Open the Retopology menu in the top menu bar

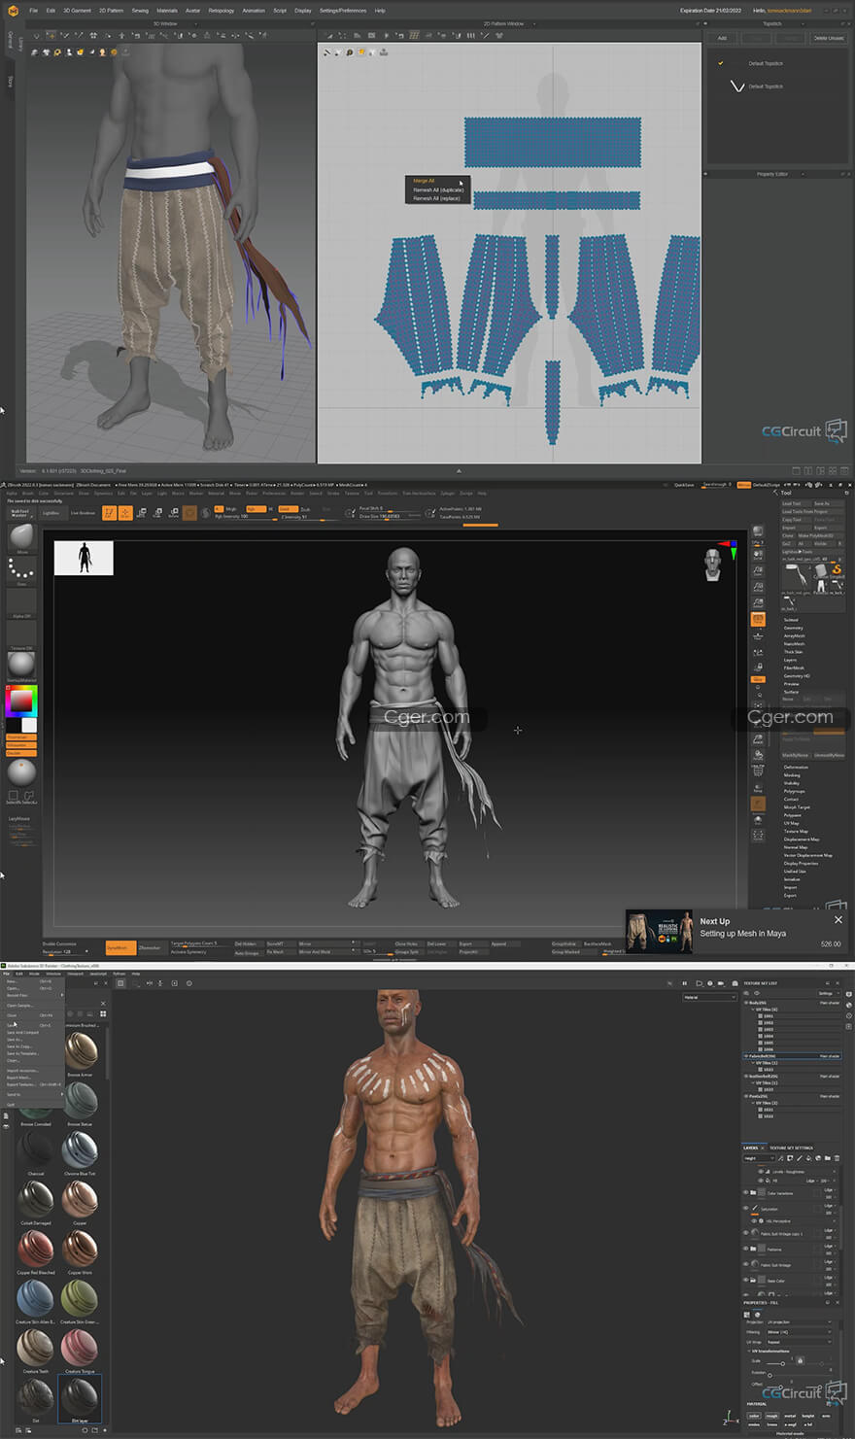221,11
